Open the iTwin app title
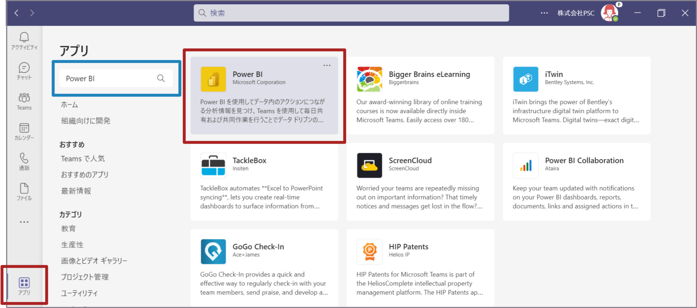The height and width of the screenshot is (308, 697). (x=554, y=74)
